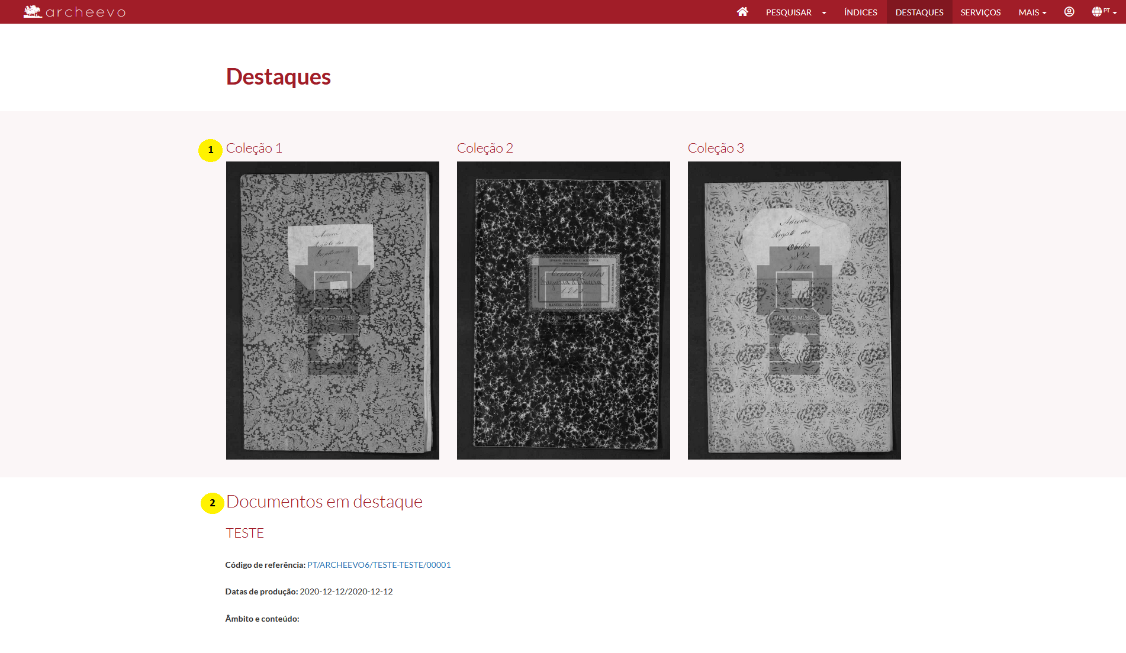Open the Coleção 1 book cover image
Viewport: 1126px width, 653px height.
coord(333,311)
